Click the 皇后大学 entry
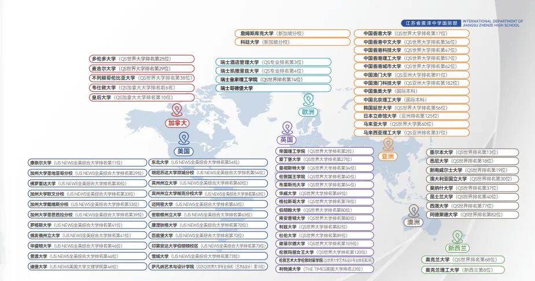Viewport: 535px width, 281px height. pyautogui.click(x=142, y=98)
